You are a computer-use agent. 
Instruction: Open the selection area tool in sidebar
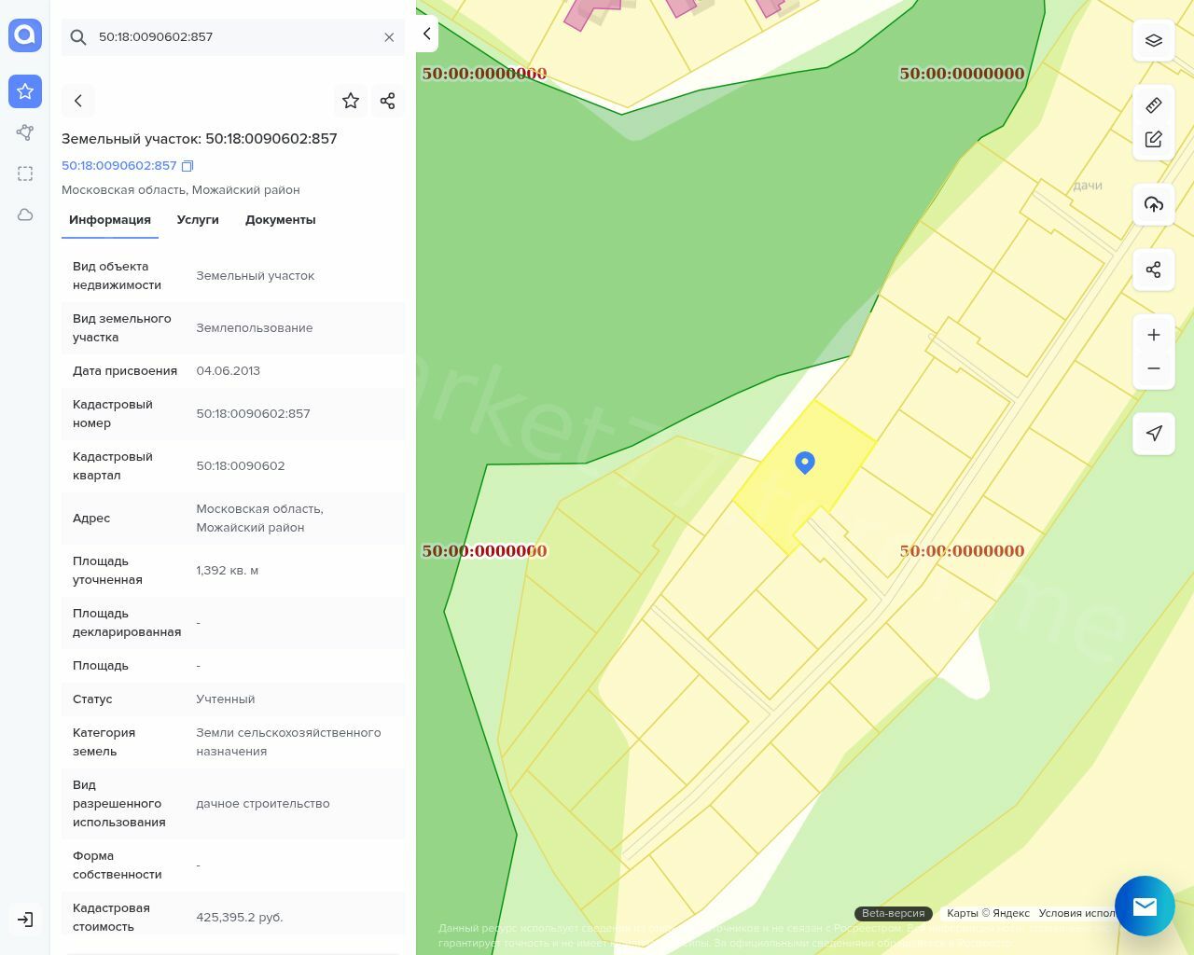pyautogui.click(x=25, y=173)
